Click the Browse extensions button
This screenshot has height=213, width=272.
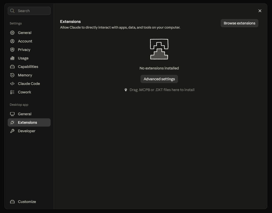pyautogui.click(x=239, y=23)
